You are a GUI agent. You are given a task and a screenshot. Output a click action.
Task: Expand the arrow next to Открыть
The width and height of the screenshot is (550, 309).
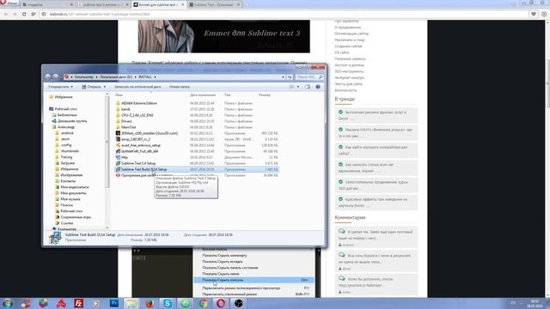pyautogui.click(x=105, y=87)
